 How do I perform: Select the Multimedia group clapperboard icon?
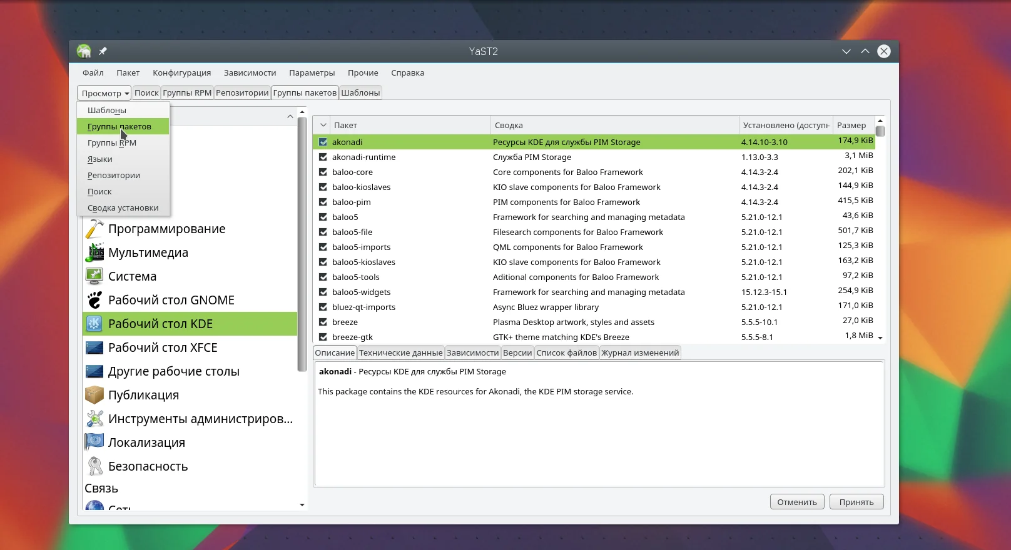point(94,252)
